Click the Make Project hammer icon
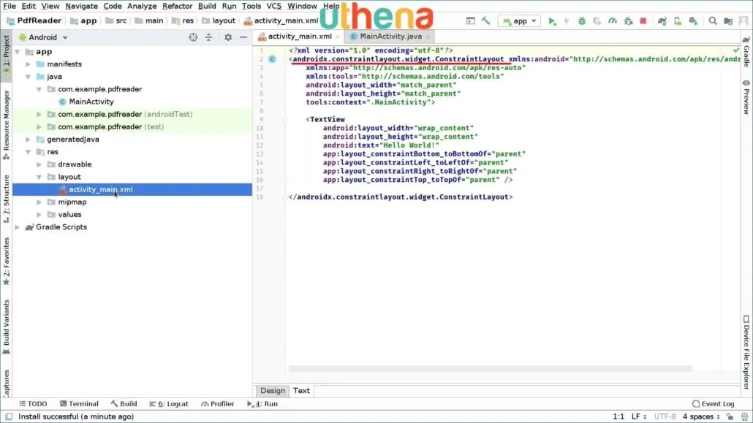The width and height of the screenshot is (753, 423). coord(486,20)
